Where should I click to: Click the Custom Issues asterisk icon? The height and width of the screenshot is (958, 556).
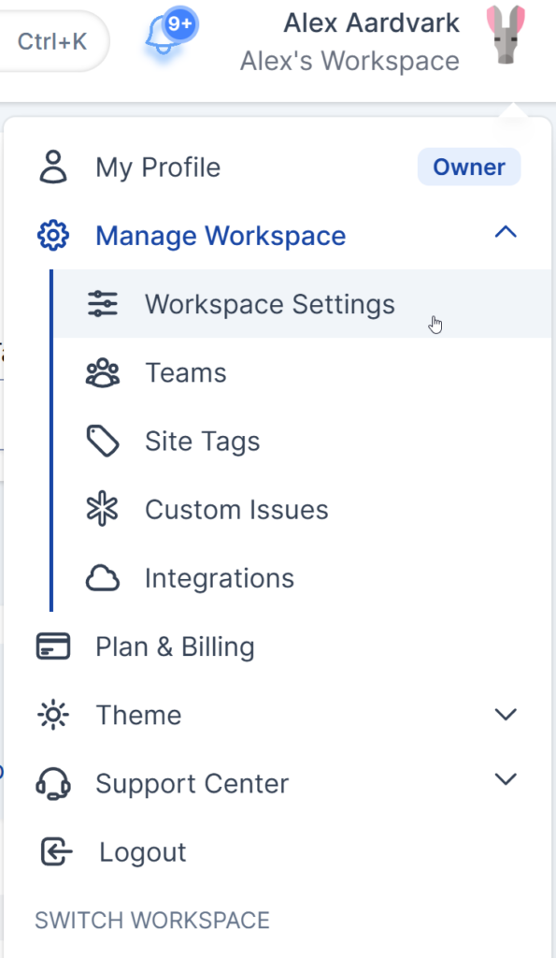coord(103,509)
